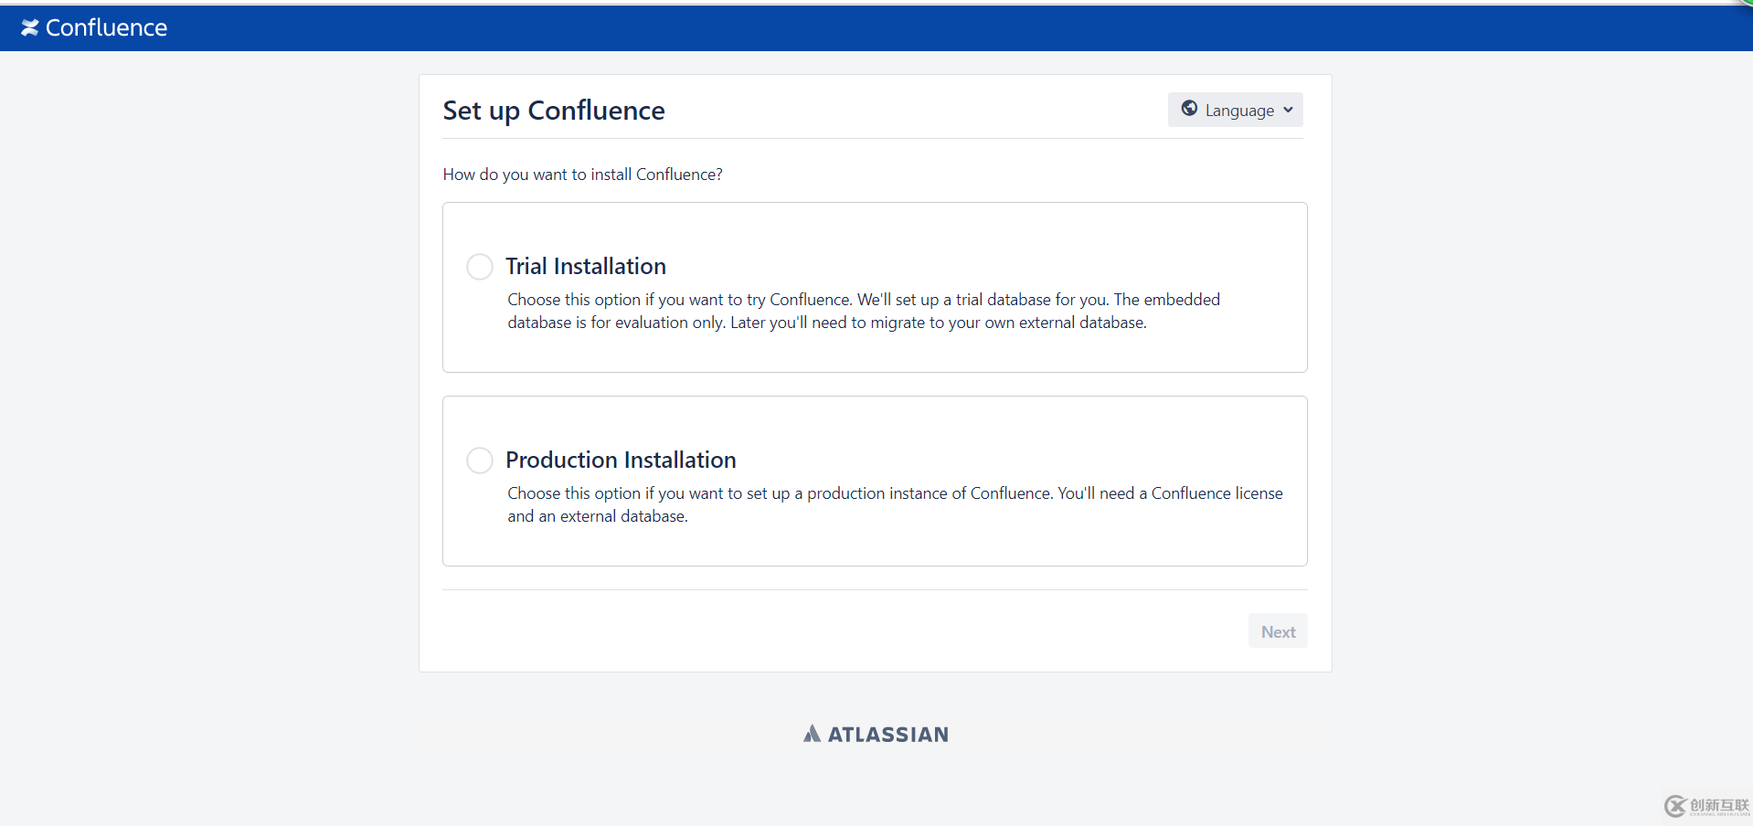
Task: Click the Production Installation heading
Action: coord(621,460)
